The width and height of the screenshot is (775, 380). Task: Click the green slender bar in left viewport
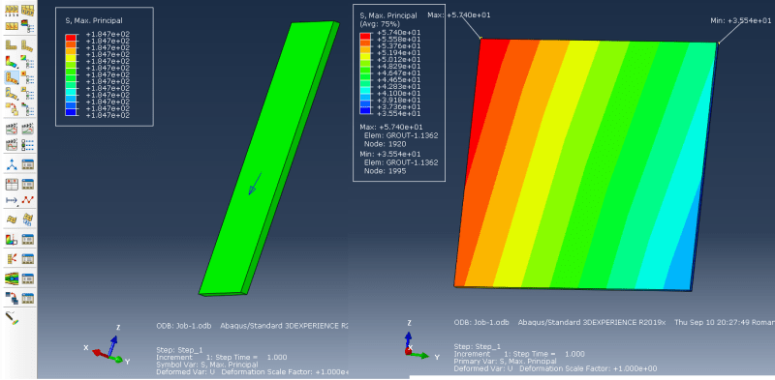click(x=268, y=159)
